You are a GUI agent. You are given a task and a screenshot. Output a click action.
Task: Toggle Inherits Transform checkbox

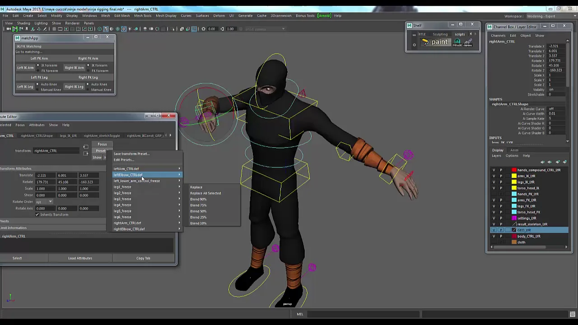point(37,214)
